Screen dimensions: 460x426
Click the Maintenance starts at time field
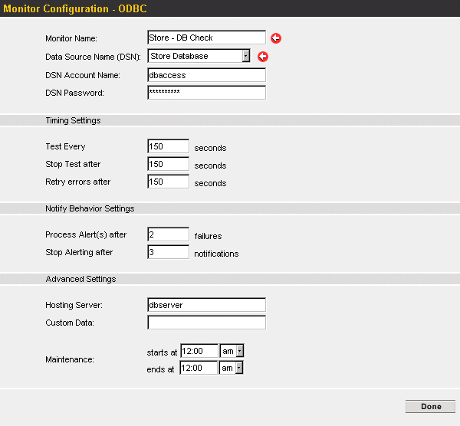(199, 351)
